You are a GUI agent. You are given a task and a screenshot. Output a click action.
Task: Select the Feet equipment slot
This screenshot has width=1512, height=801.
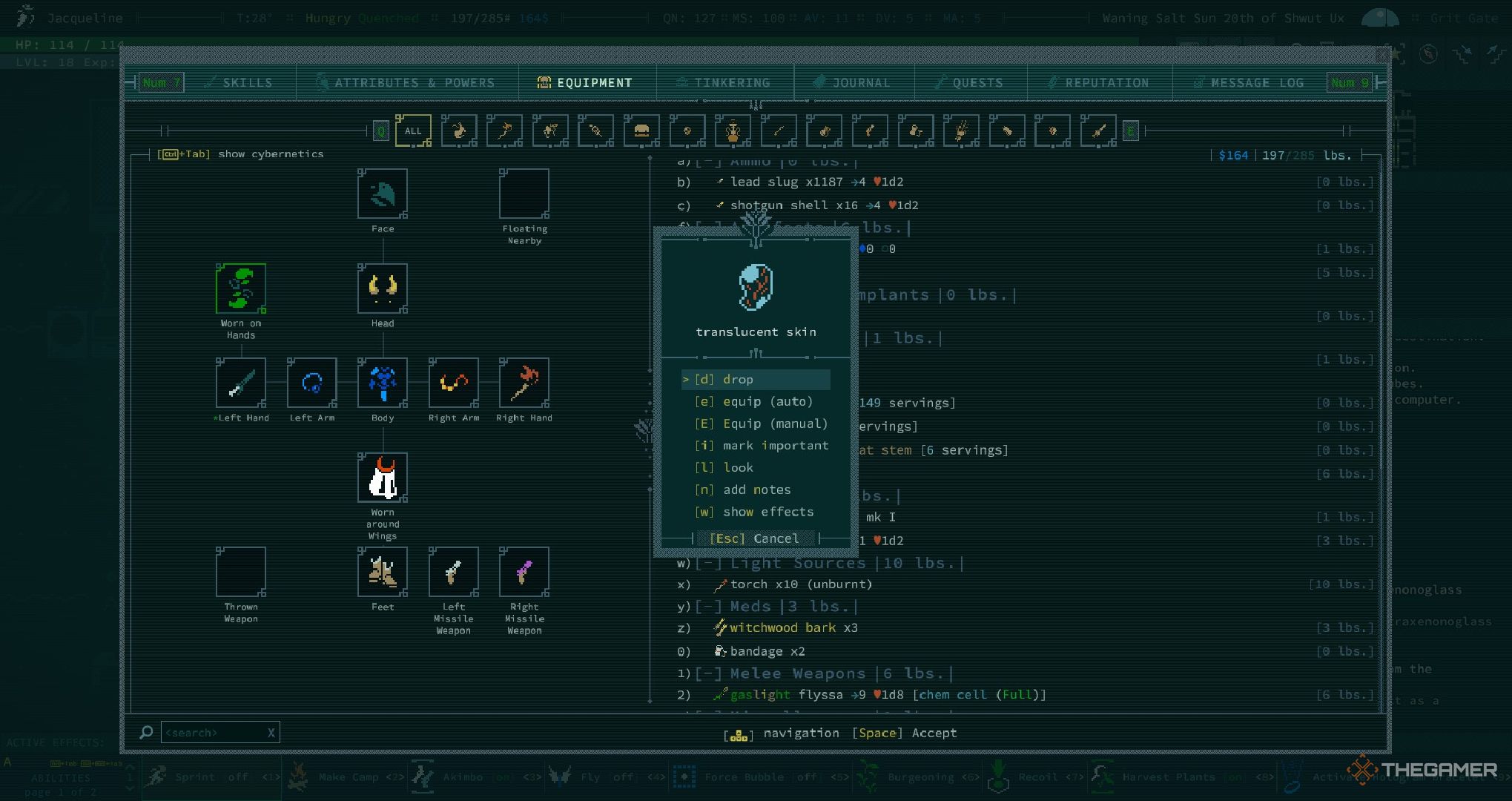tap(383, 572)
